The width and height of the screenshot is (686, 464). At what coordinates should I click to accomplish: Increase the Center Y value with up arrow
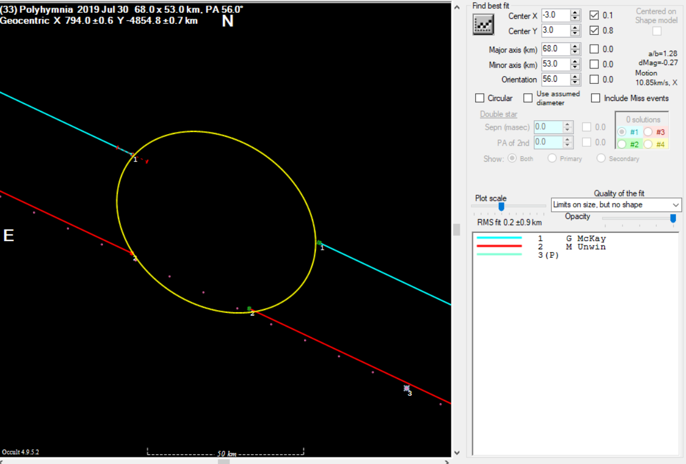click(576, 28)
